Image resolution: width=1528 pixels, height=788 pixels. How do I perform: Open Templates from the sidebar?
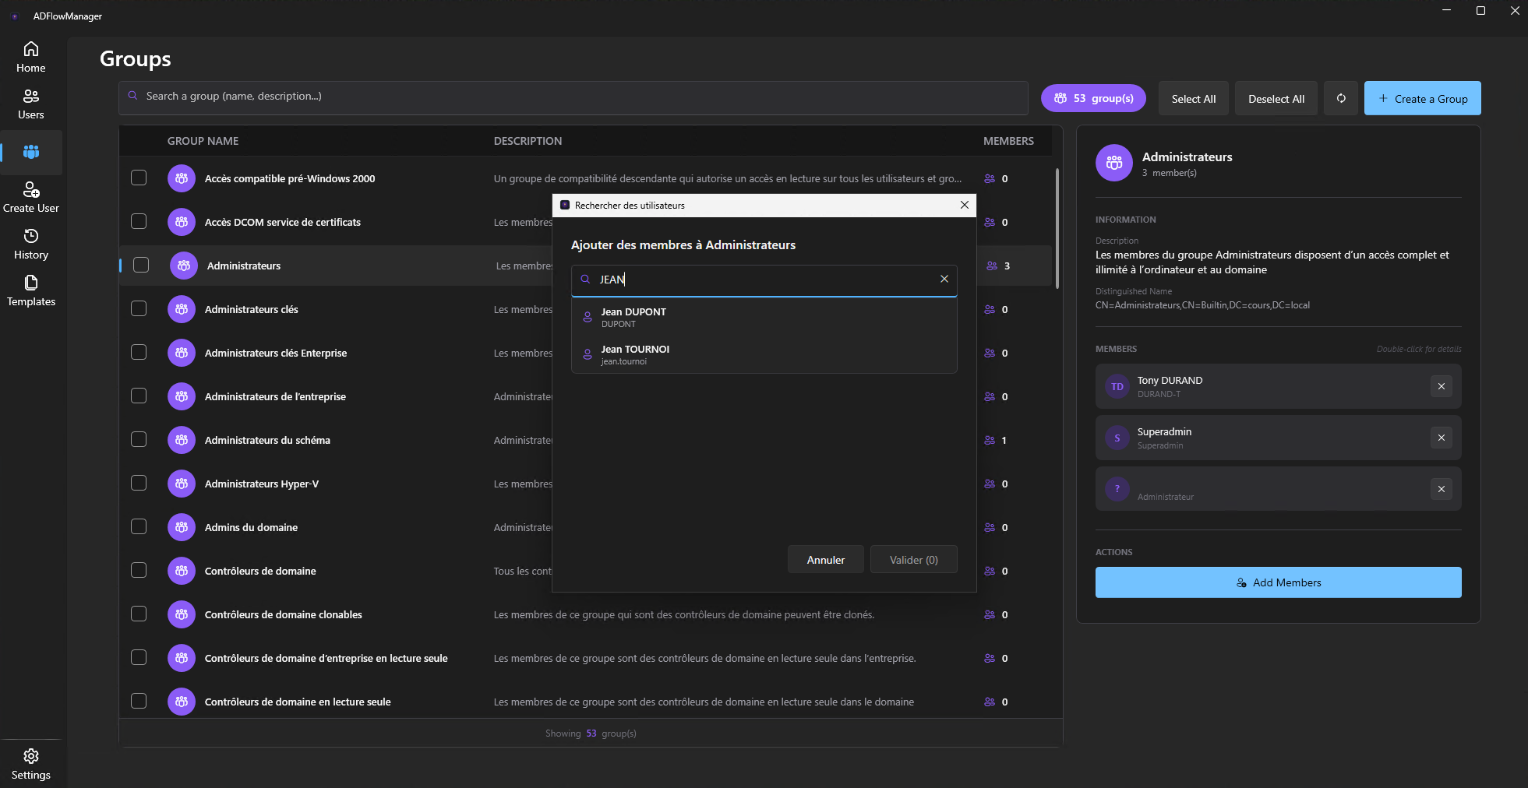pyautogui.click(x=30, y=290)
